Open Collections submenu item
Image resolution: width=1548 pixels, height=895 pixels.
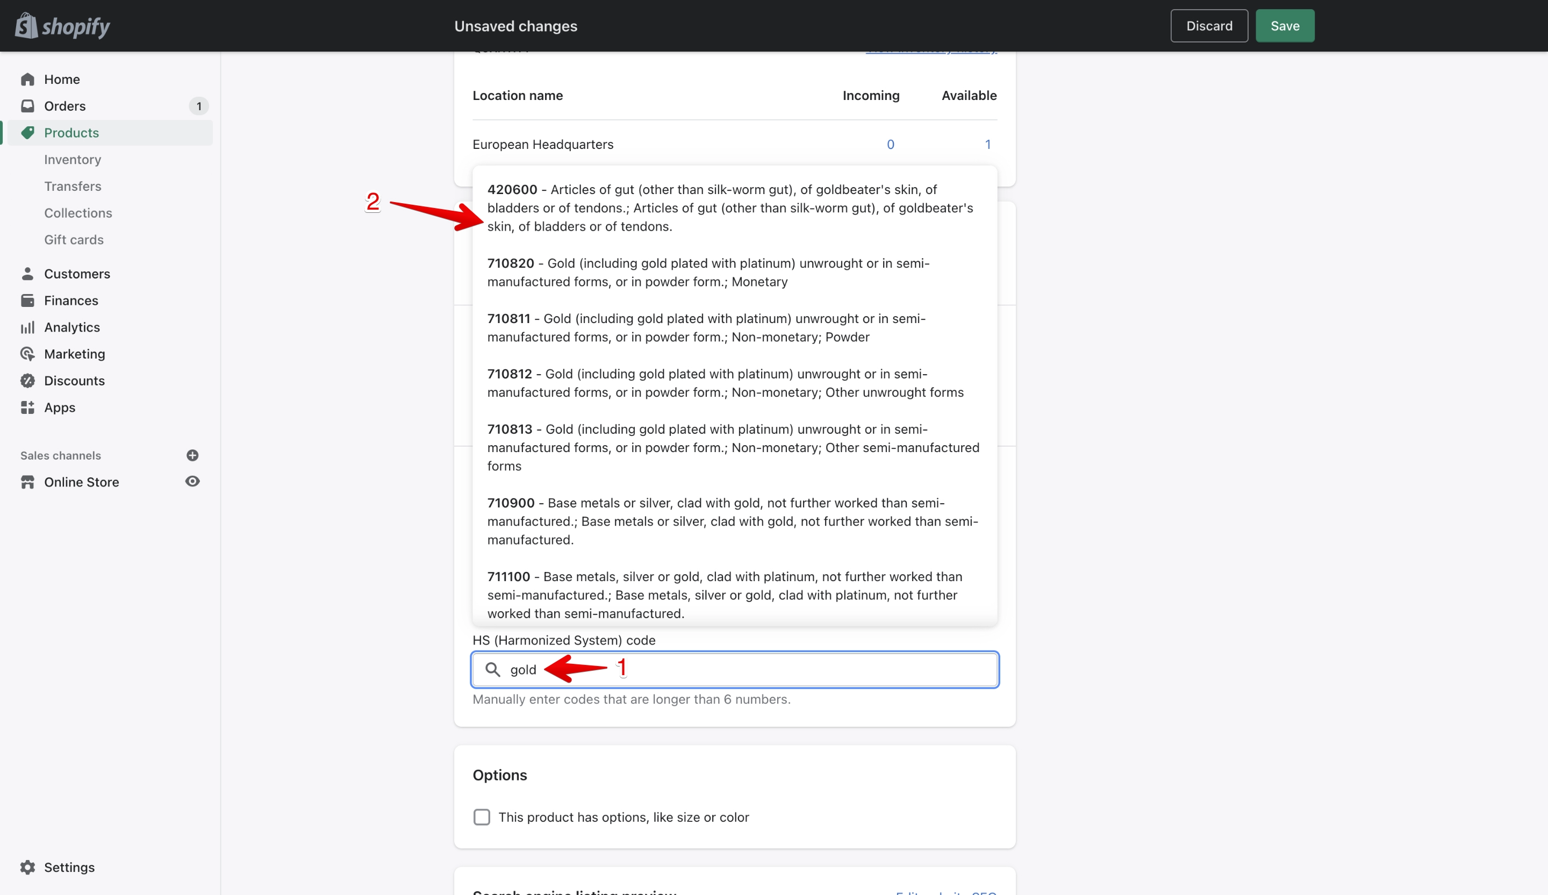coord(78,213)
